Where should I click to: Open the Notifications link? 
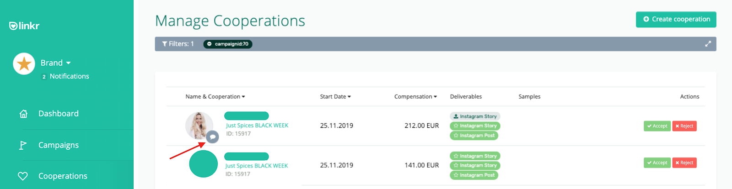click(x=69, y=76)
